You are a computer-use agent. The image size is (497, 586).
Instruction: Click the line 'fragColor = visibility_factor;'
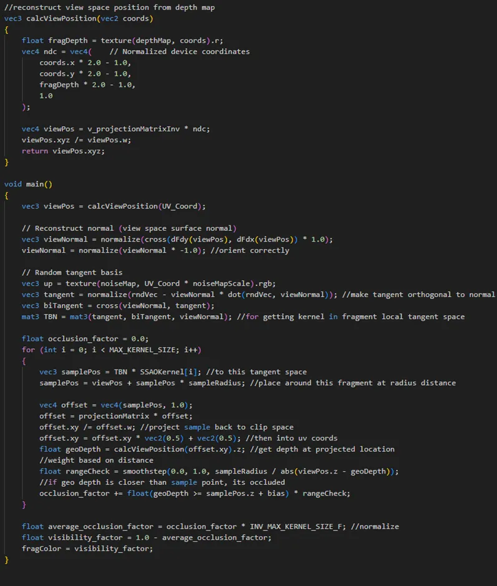click(x=87, y=549)
